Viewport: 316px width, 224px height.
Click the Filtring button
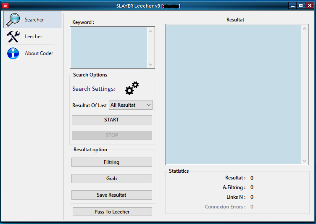click(112, 162)
